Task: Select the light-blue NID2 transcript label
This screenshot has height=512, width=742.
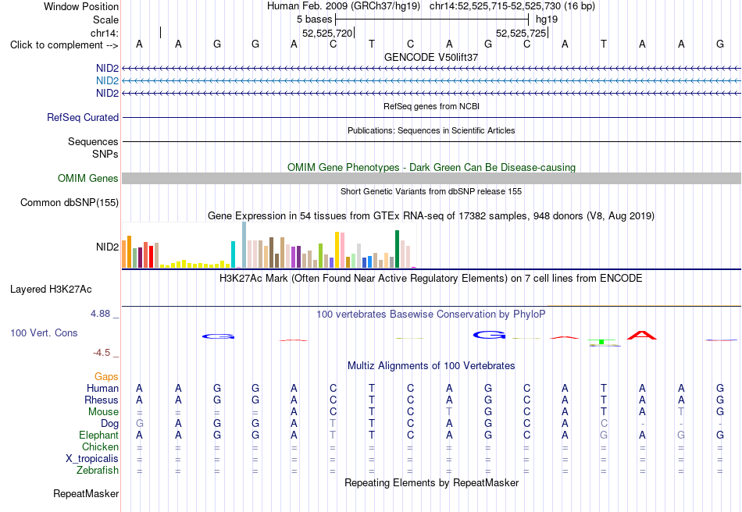Action: [x=108, y=81]
